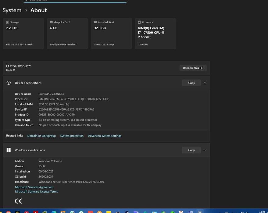Rename this PC

193,68
